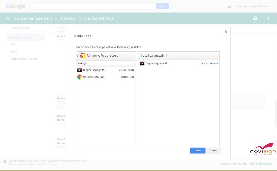View Details for Chrome Sign Builder
The image size is (277, 171).
[125, 77]
